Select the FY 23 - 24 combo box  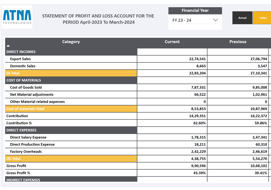[x=195, y=20]
